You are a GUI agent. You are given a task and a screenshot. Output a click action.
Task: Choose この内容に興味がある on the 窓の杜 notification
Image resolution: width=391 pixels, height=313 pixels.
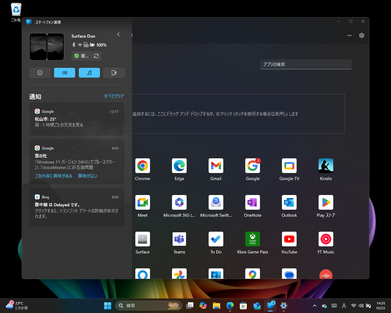53,176
